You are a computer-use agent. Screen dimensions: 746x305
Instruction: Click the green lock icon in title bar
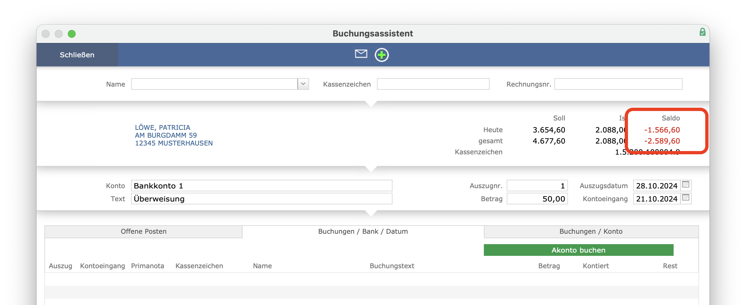702,32
